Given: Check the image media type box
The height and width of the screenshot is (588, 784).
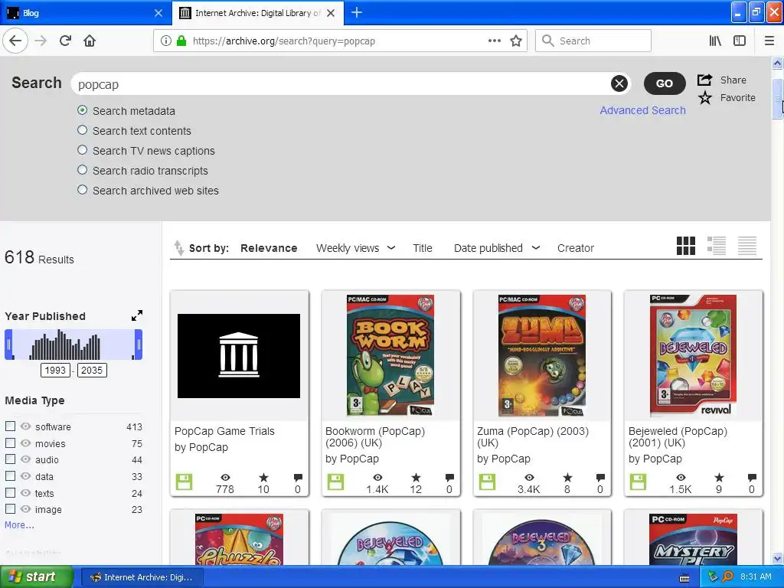Looking at the screenshot, I should [10, 509].
